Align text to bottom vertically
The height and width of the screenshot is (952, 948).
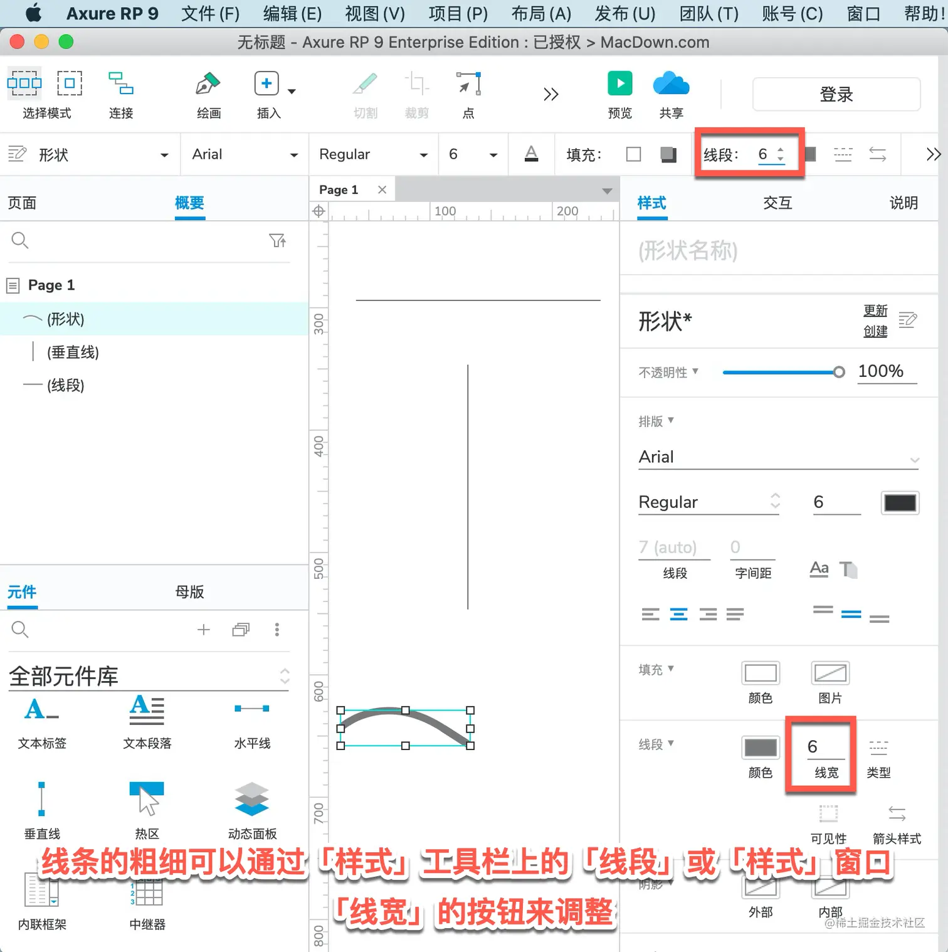(879, 618)
